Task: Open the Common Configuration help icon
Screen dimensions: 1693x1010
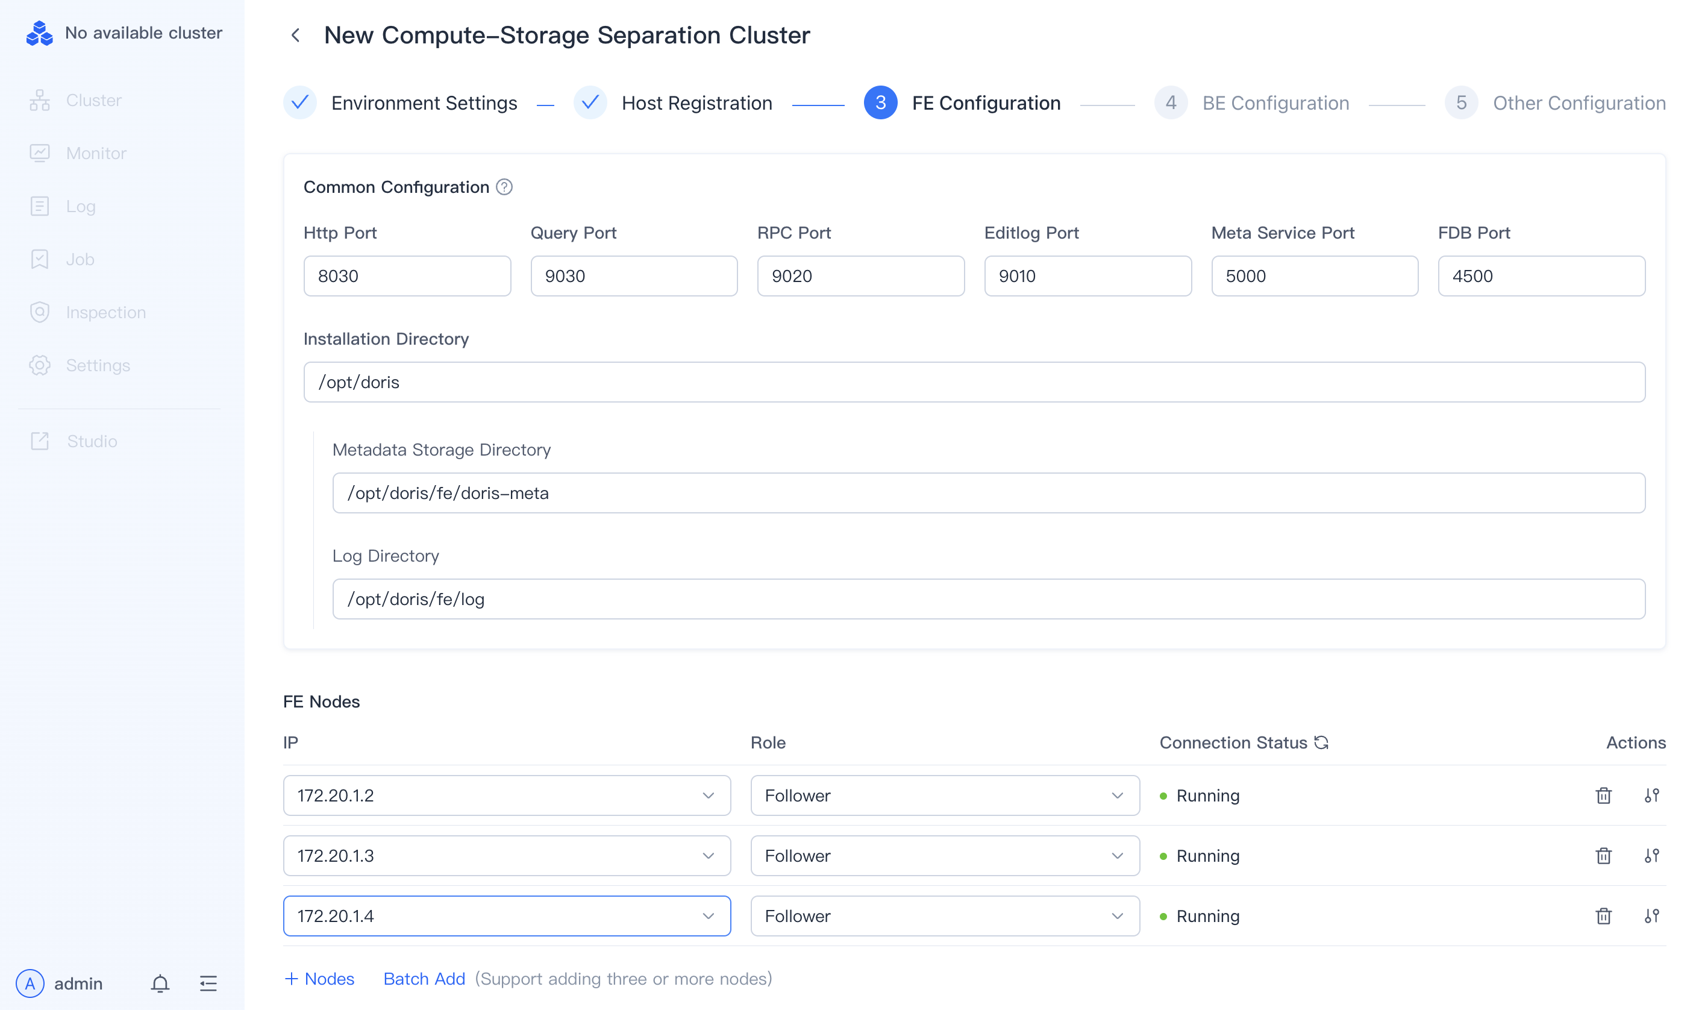Action: click(x=504, y=187)
